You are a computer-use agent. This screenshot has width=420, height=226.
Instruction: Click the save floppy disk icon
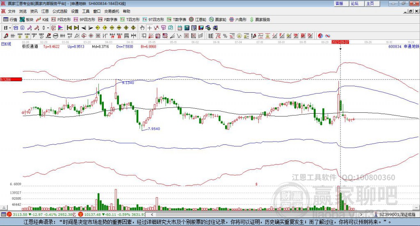pos(201,27)
